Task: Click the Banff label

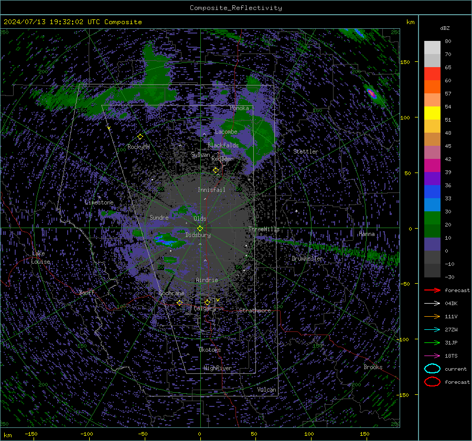Action: [87, 293]
